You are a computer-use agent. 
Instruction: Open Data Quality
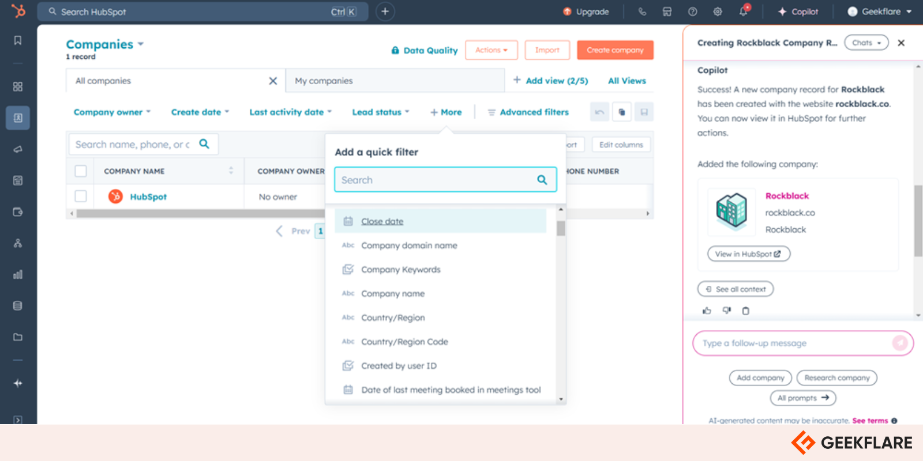[425, 50]
